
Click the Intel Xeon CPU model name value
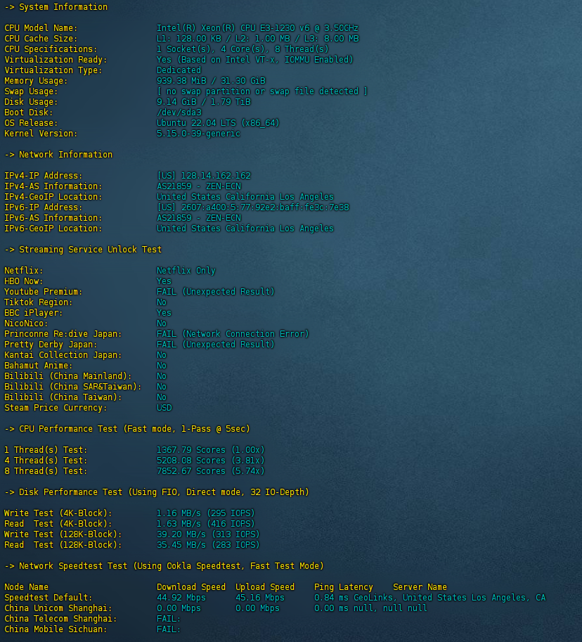257,28
